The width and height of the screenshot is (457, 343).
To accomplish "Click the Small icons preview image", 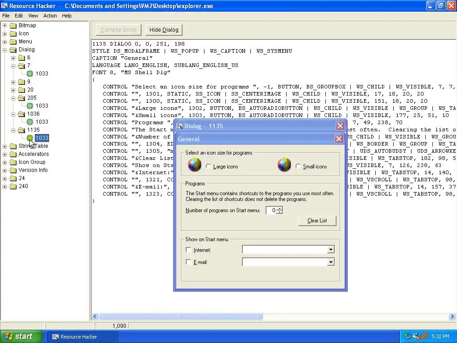I will pyautogui.click(x=284, y=165).
